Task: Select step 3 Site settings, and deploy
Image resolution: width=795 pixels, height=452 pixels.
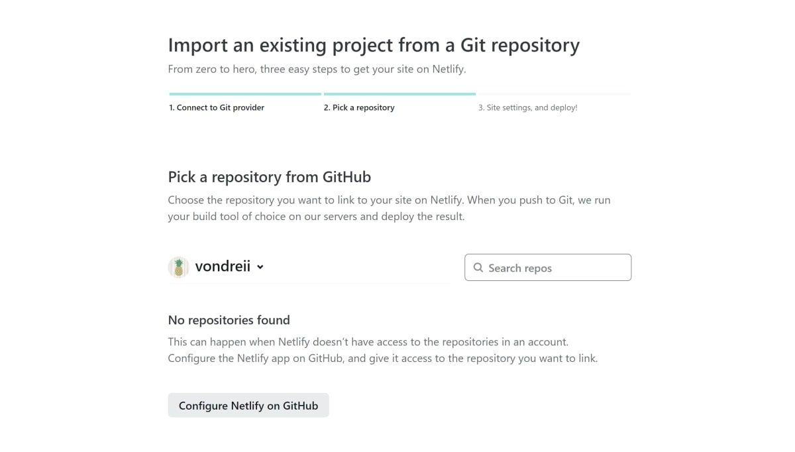Action: click(x=528, y=107)
